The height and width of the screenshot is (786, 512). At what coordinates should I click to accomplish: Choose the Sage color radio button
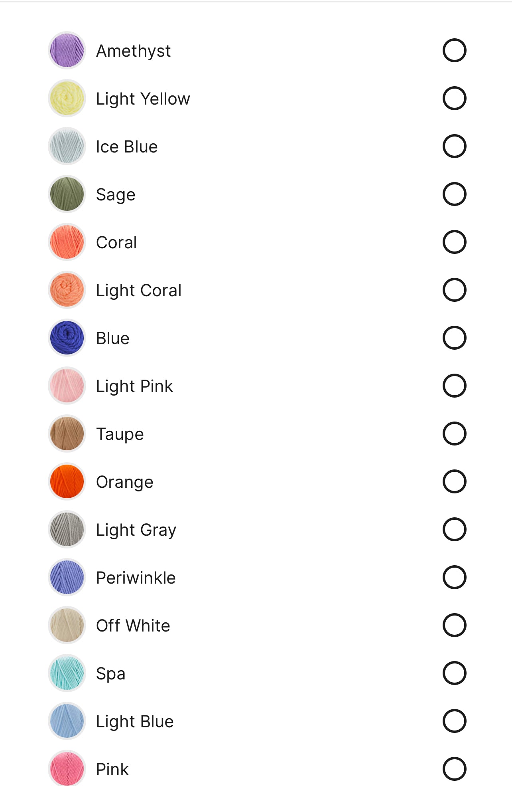point(454,194)
